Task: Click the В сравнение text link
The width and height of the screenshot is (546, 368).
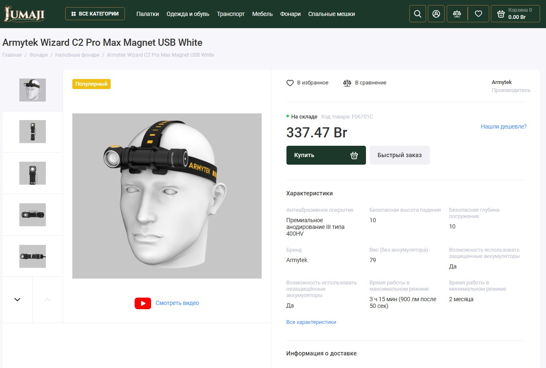Action: coord(371,83)
